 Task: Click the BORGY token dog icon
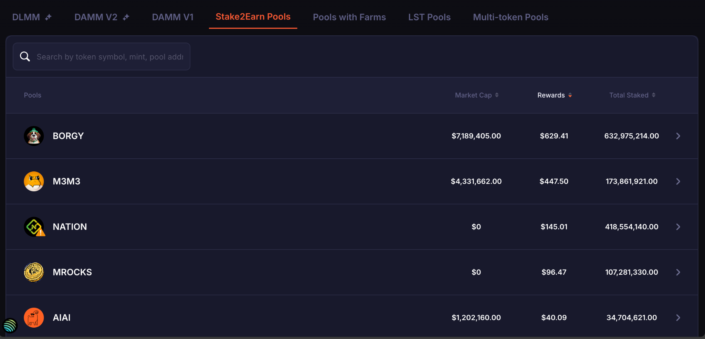[34, 136]
